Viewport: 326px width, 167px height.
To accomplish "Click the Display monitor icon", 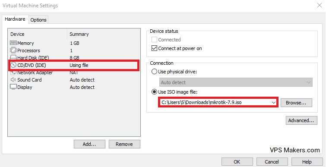I will click(13, 87).
